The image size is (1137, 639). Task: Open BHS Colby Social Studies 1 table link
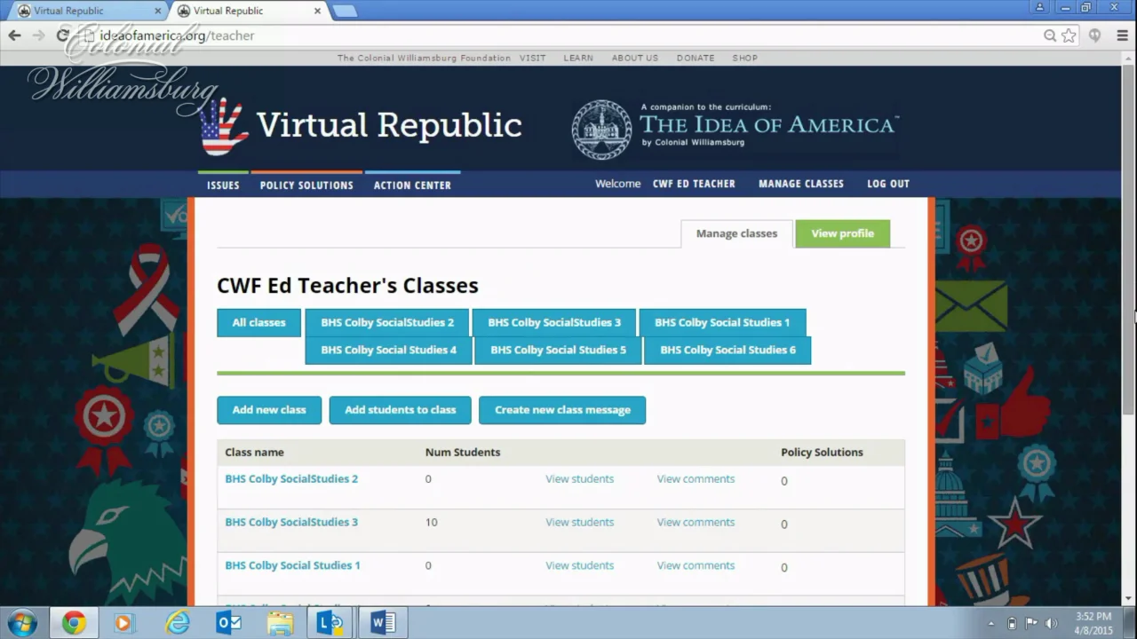pyautogui.click(x=292, y=565)
